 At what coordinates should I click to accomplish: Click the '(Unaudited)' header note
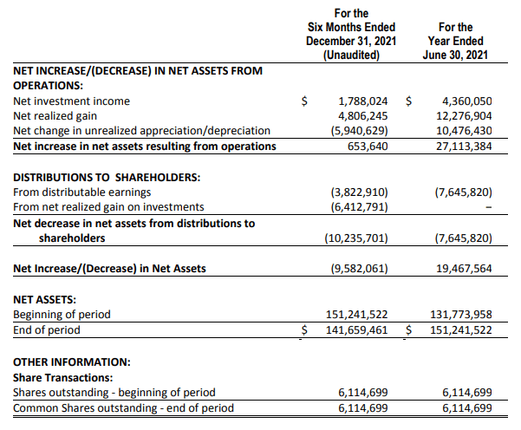351,55
